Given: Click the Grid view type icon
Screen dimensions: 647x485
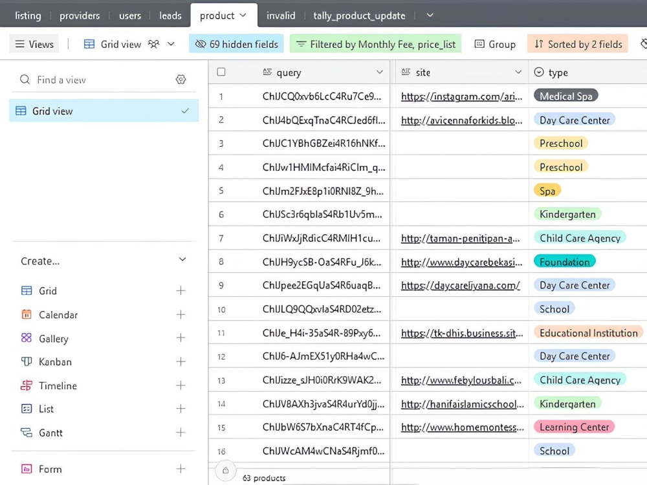Looking at the screenshot, I should (x=27, y=291).
